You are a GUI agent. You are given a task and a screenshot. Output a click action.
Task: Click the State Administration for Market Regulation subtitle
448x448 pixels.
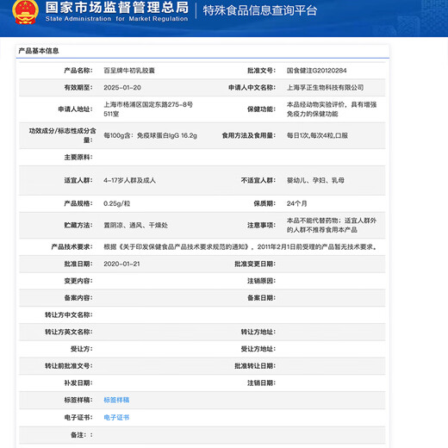116,19
